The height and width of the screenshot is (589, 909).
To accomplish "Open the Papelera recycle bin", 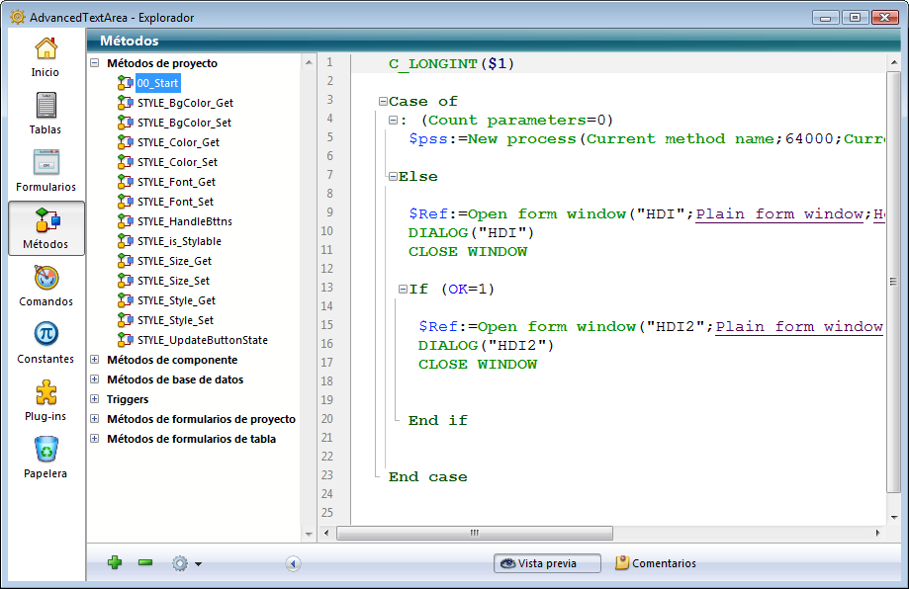I will (45, 451).
